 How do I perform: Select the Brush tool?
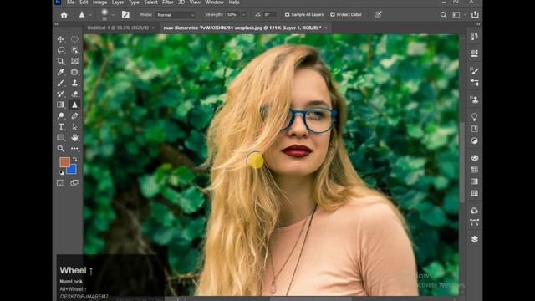[x=61, y=83]
